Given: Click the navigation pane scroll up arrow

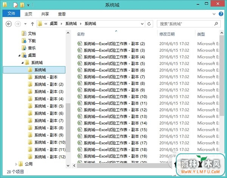Looking at the screenshot, I should point(68,33).
